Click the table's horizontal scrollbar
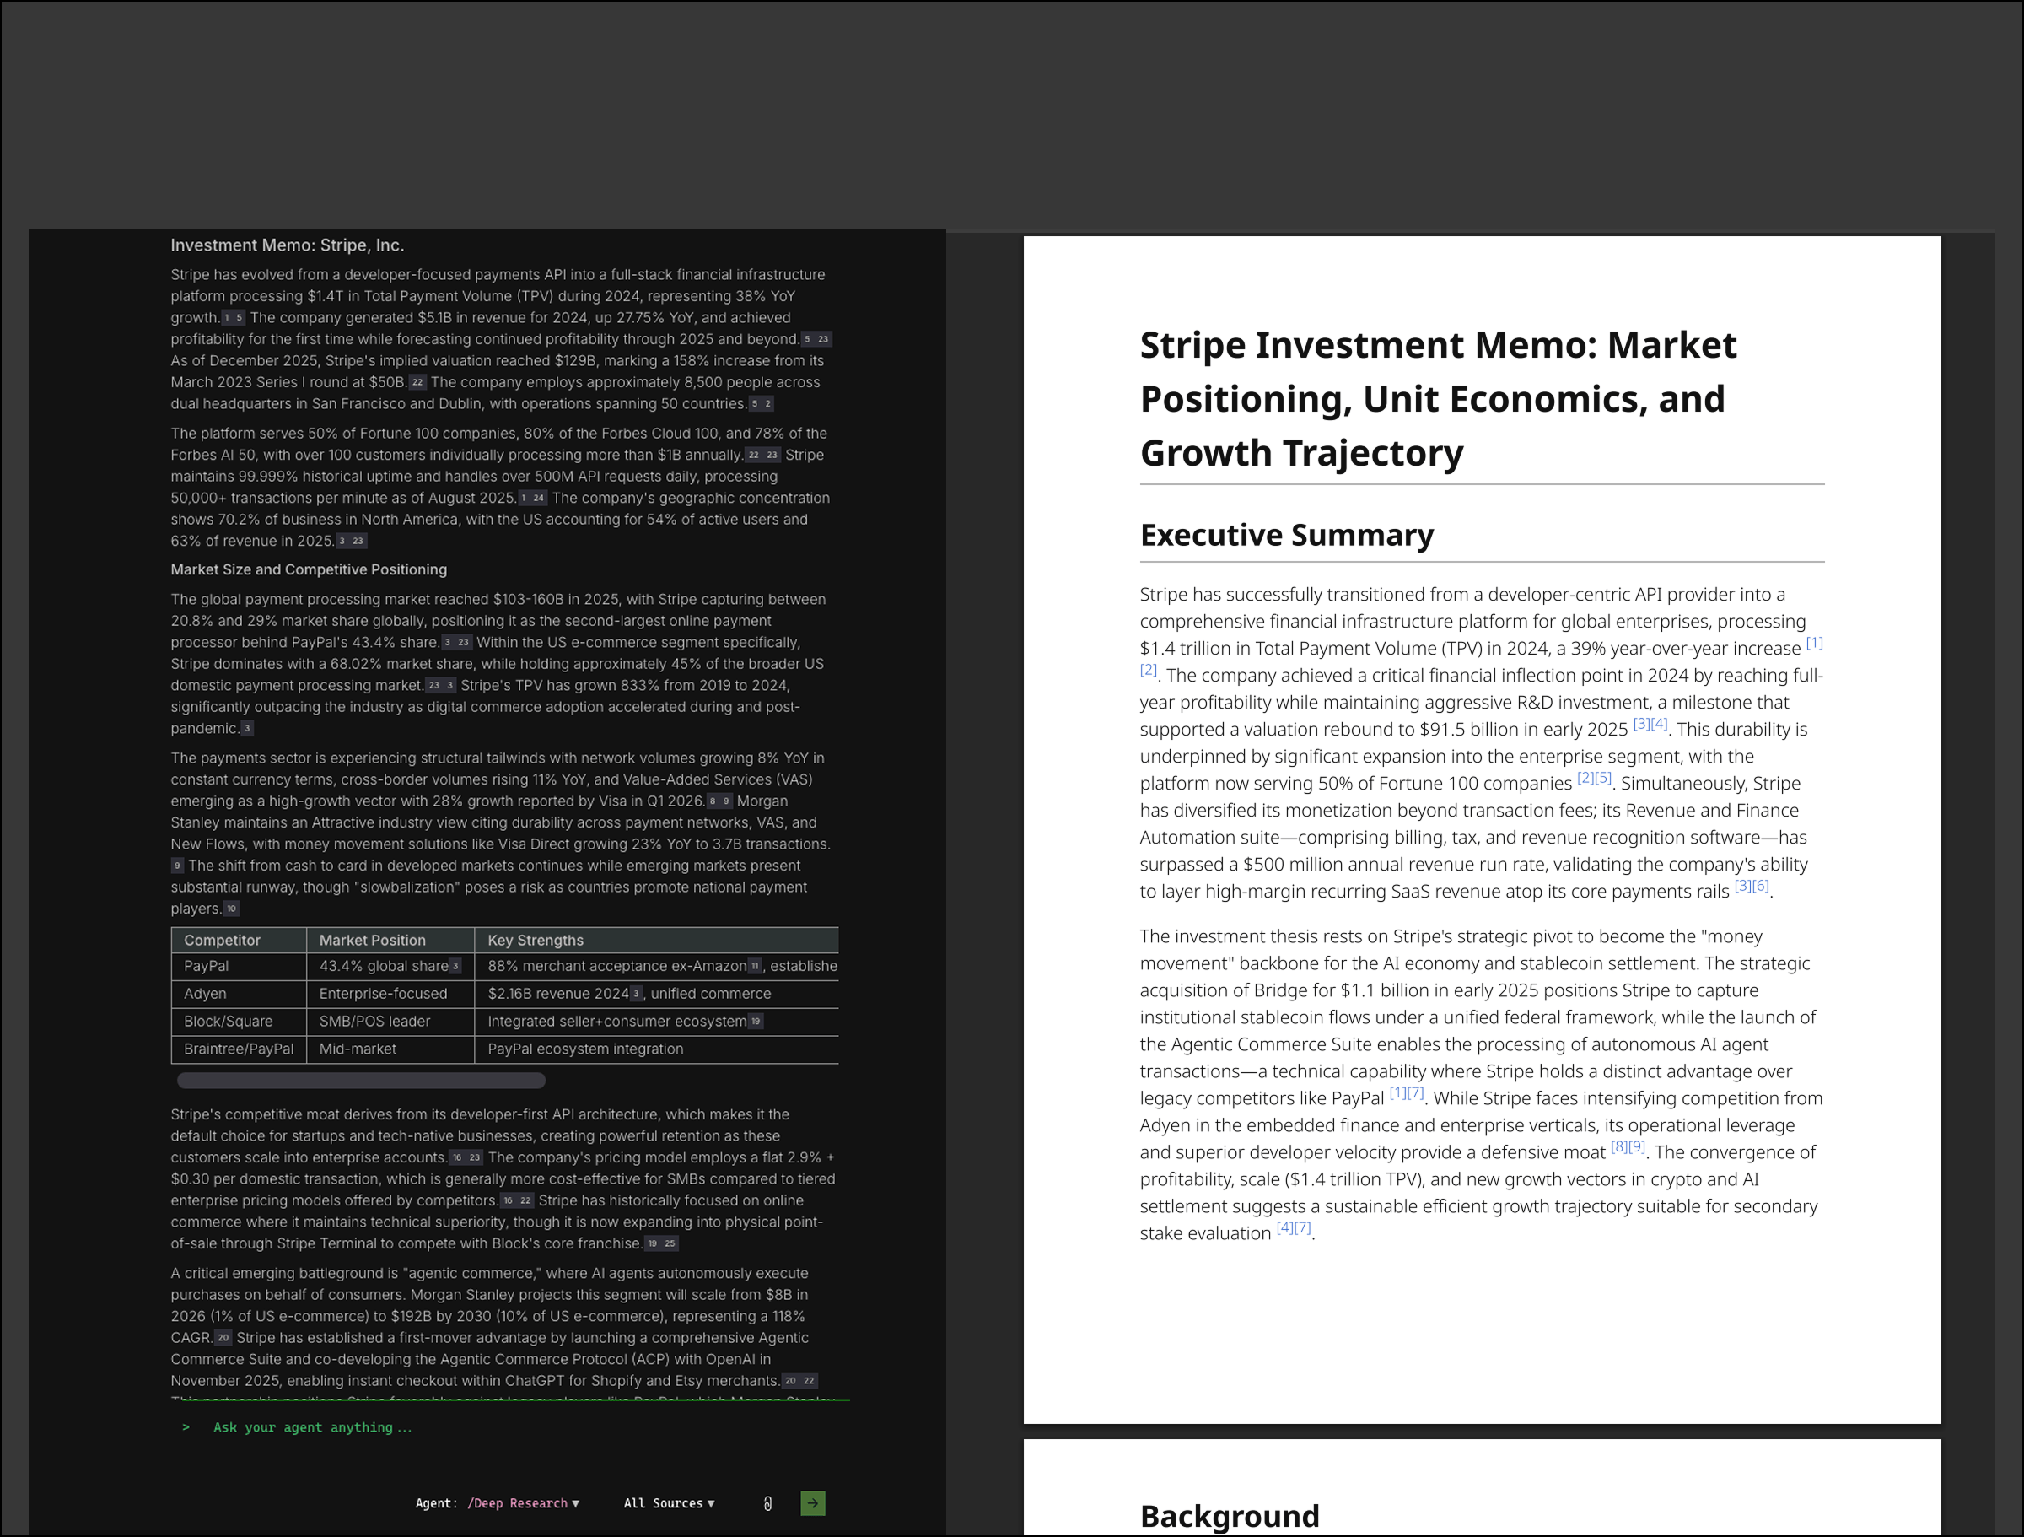 pyautogui.click(x=360, y=1081)
